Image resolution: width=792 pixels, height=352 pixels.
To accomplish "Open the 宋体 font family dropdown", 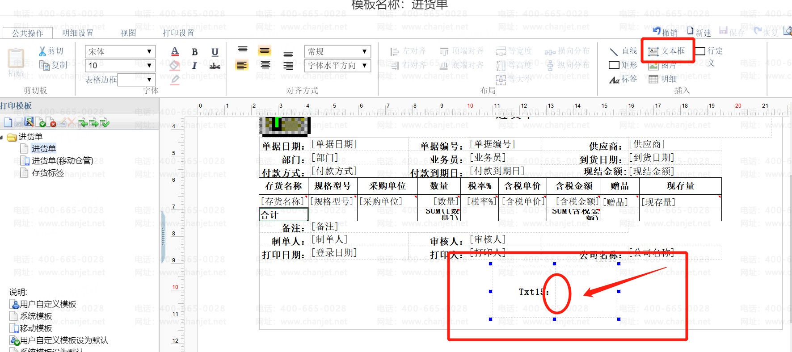I will point(120,51).
